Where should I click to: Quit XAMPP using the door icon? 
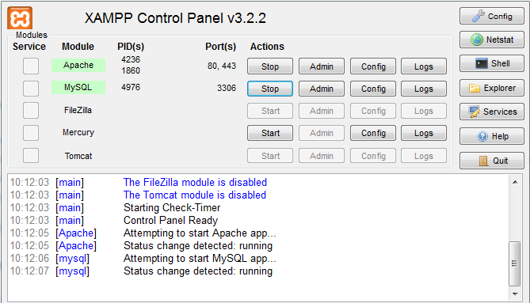483,161
